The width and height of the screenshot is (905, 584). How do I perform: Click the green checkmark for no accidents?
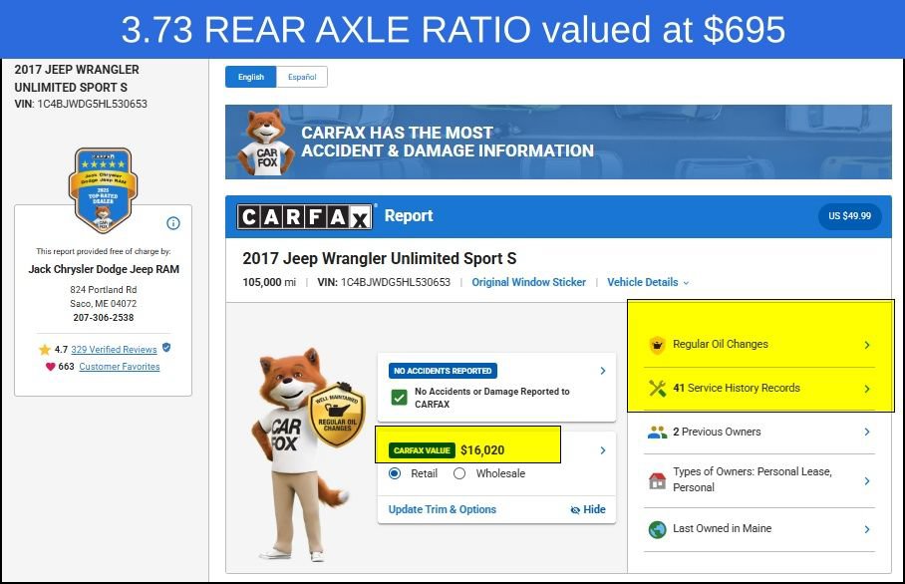(399, 398)
